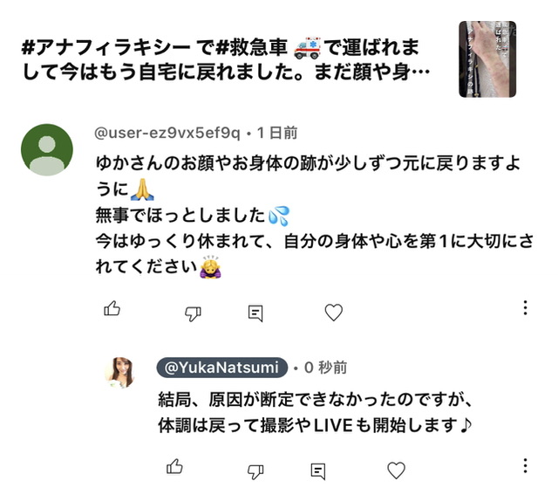Image resolution: width=558 pixels, height=502 pixels.
Task: Dislike the comment from user-ez9vx5ef9q
Action: (x=194, y=313)
